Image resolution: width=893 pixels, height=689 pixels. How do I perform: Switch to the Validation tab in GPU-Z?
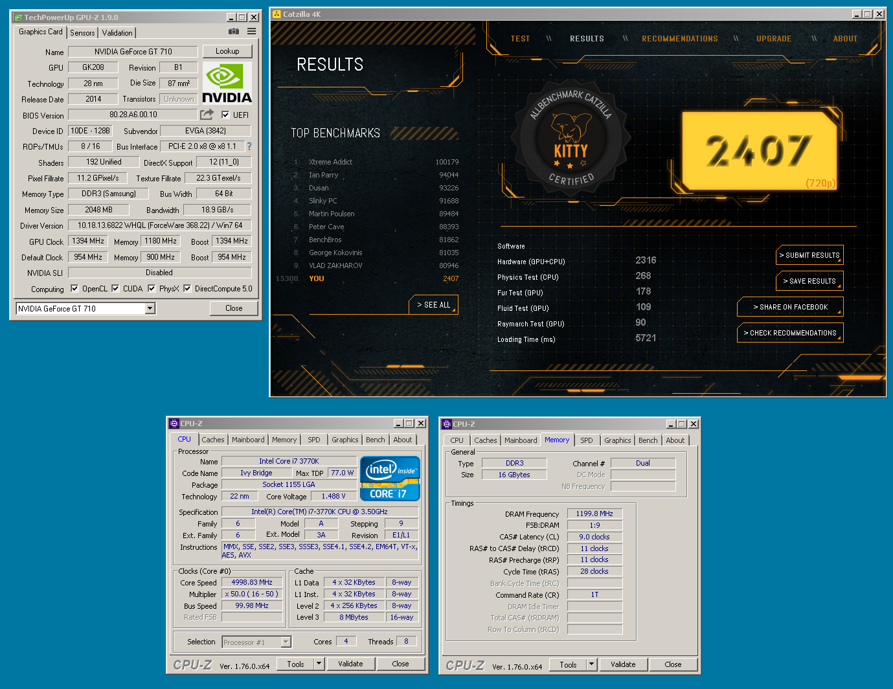click(x=117, y=33)
